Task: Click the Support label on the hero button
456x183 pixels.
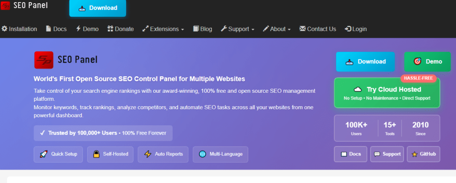Action: click(x=392, y=154)
